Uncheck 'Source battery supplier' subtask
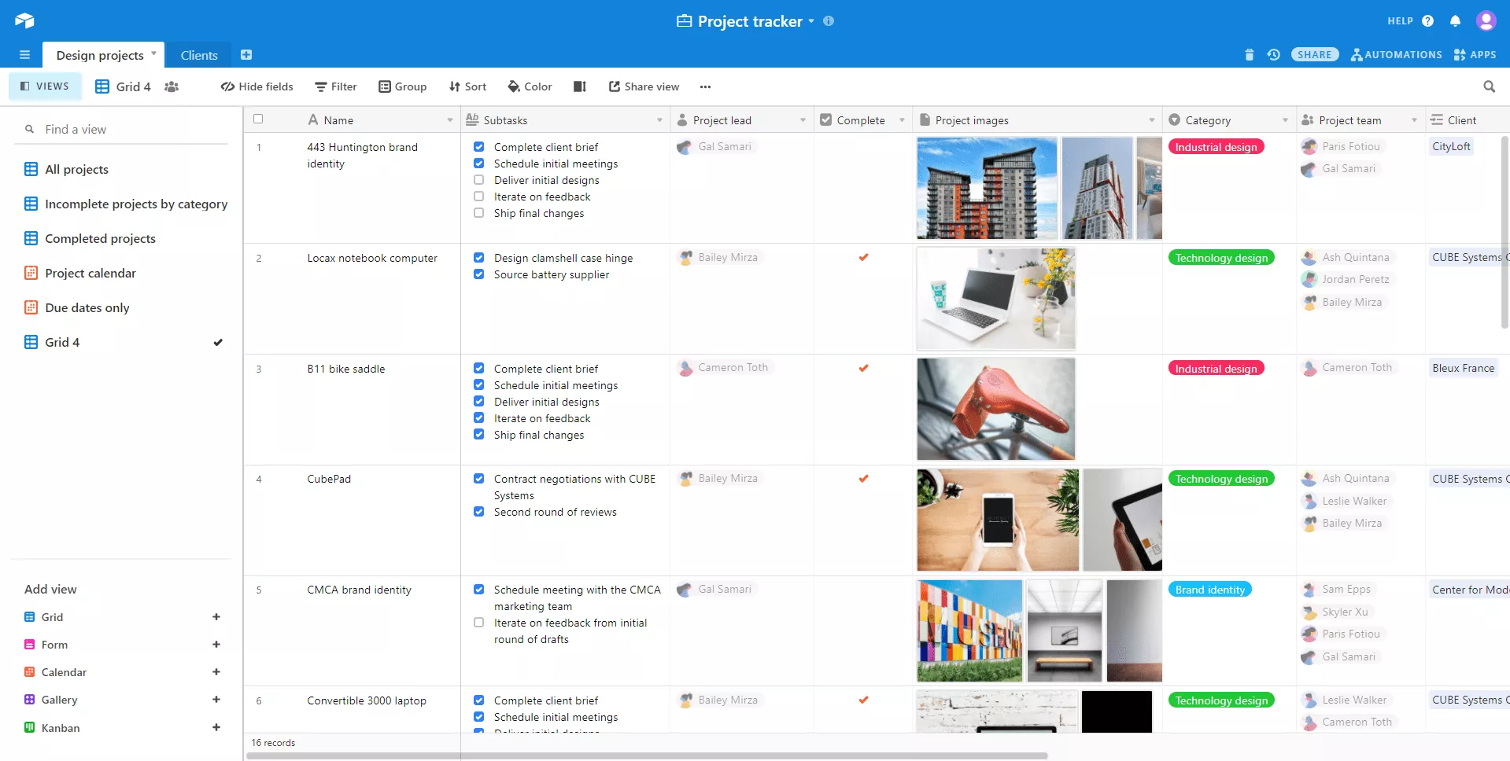This screenshot has height=761, width=1510. click(478, 274)
